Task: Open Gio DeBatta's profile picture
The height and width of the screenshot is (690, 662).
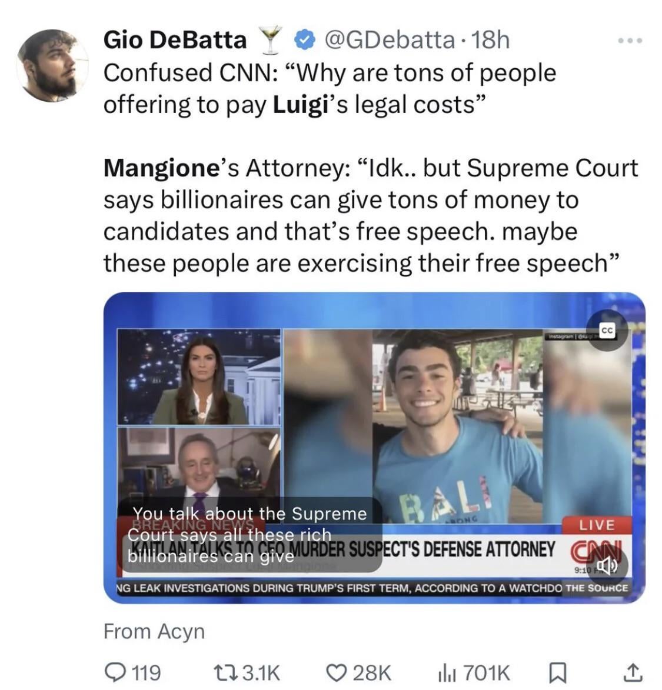Action: click(52, 65)
